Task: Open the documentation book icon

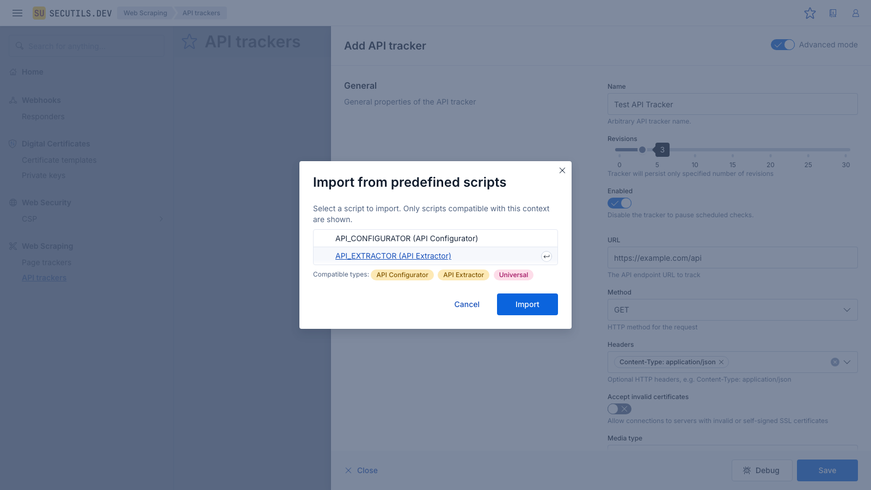Action: 833,13
